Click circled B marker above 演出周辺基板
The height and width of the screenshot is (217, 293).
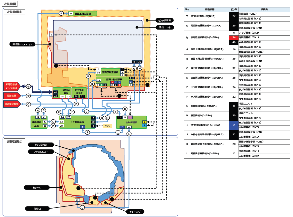pos(44,110)
